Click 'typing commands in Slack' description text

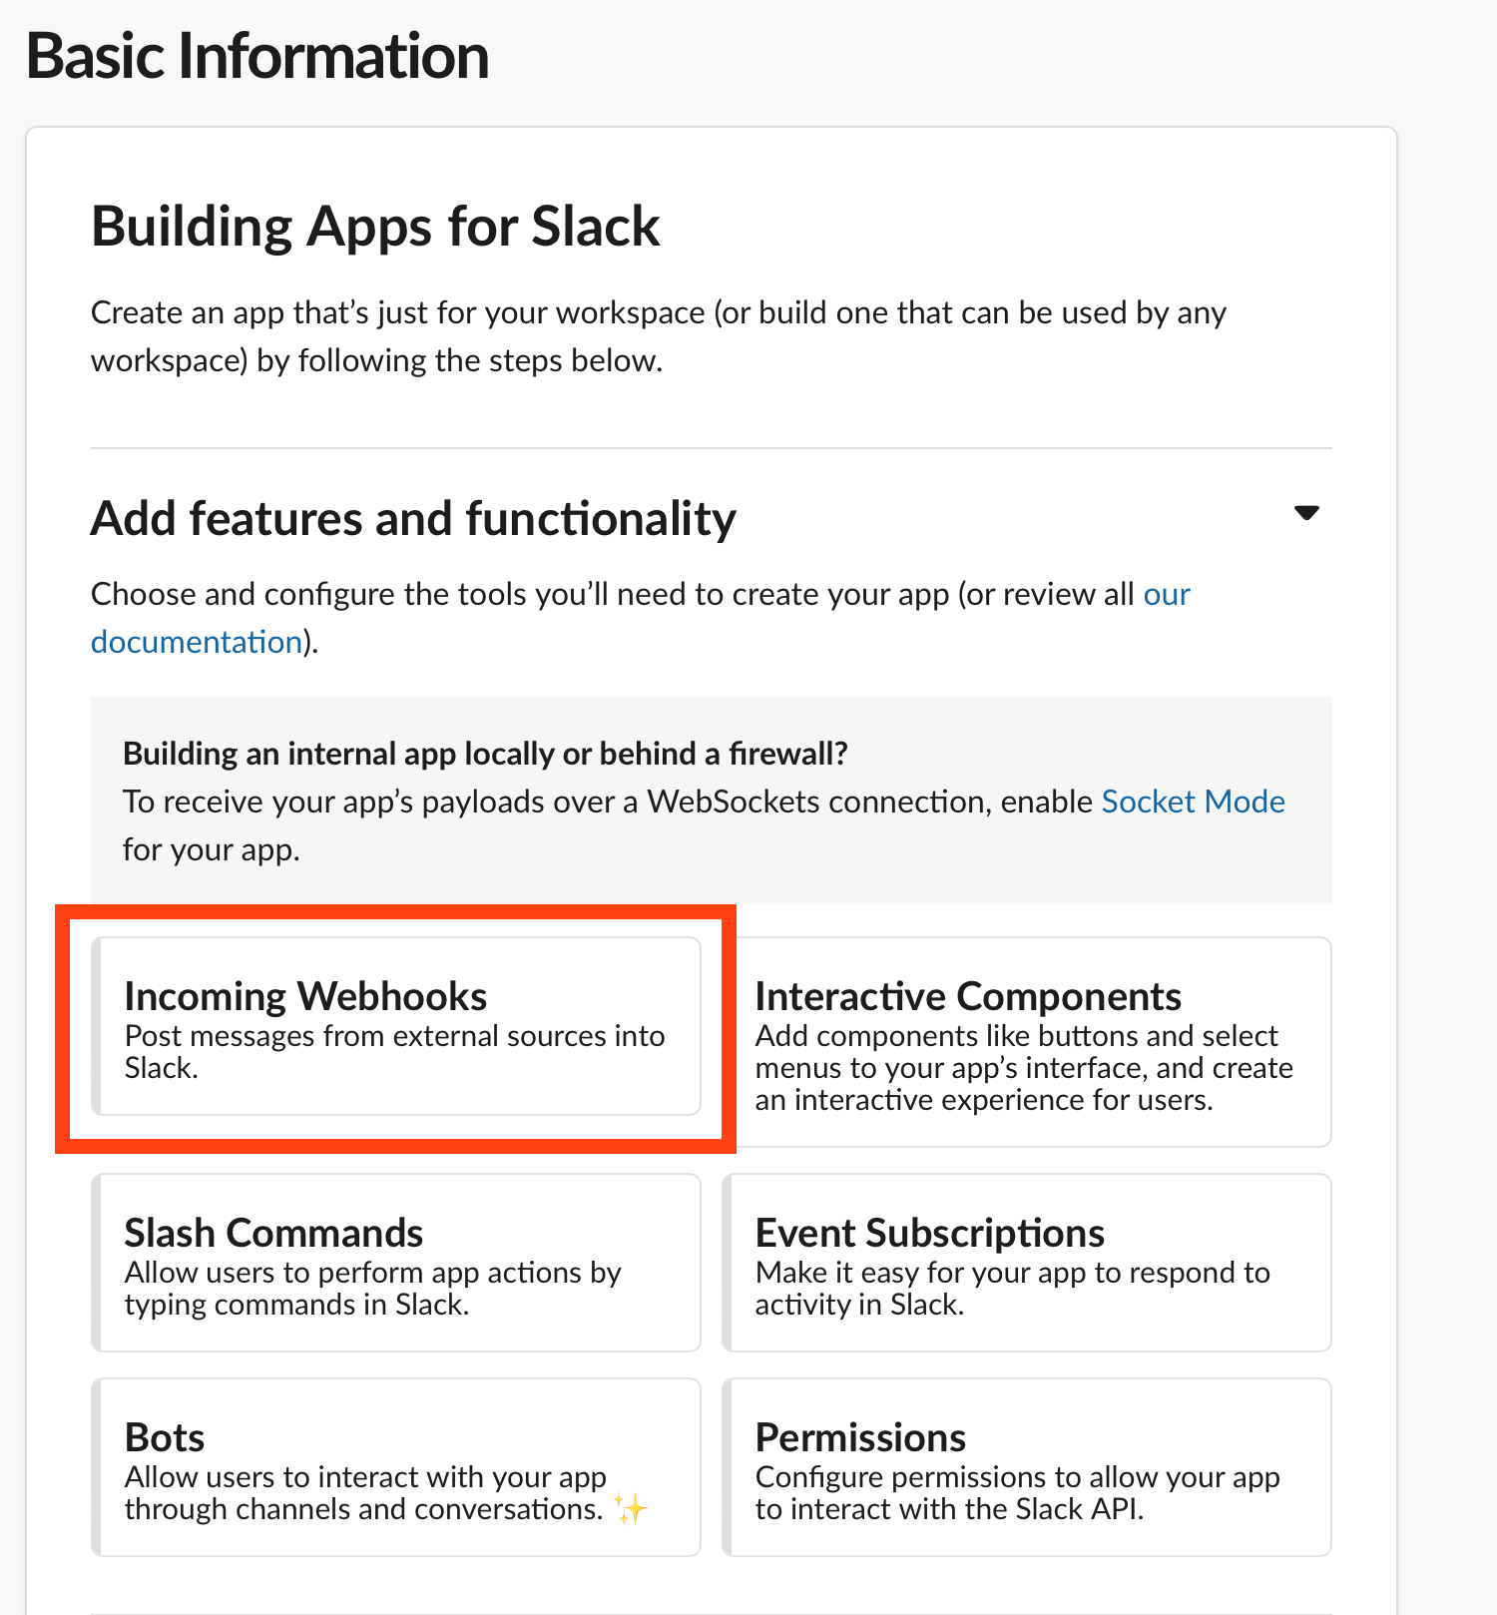[296, 1305]
